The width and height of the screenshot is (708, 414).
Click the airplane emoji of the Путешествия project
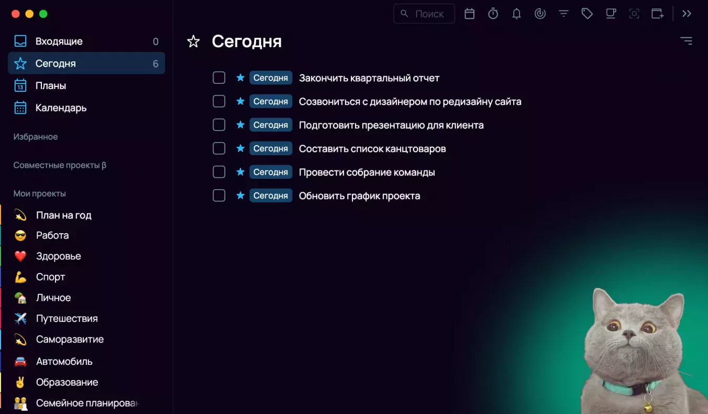(20, 319)
